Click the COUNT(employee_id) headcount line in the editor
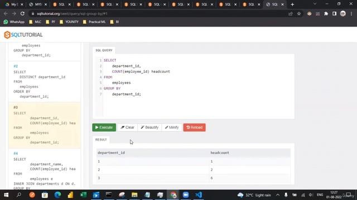 tap(141, 72)
